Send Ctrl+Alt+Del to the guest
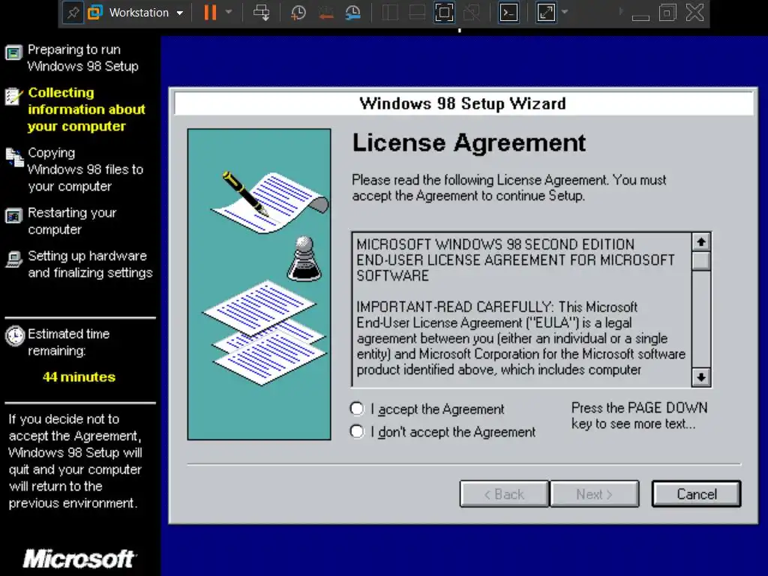The image size is (768, 576). click(261, 13)
